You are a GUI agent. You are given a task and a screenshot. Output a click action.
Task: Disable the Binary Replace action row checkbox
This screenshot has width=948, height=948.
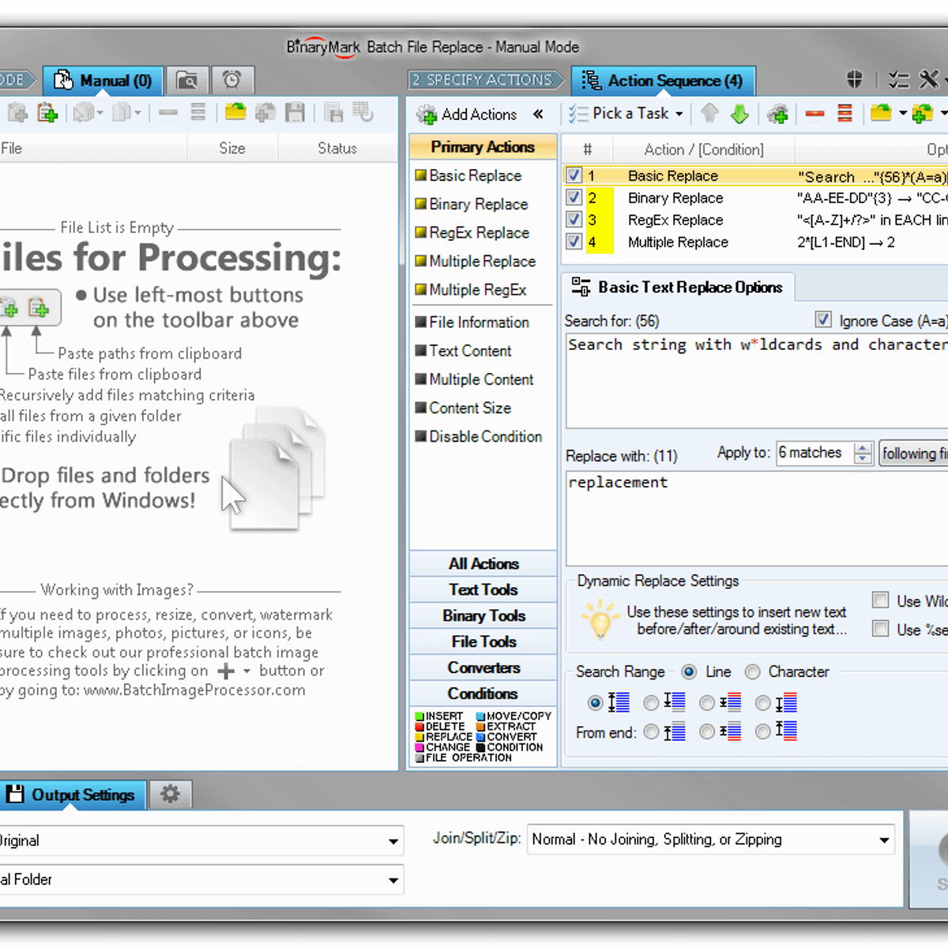574,197
